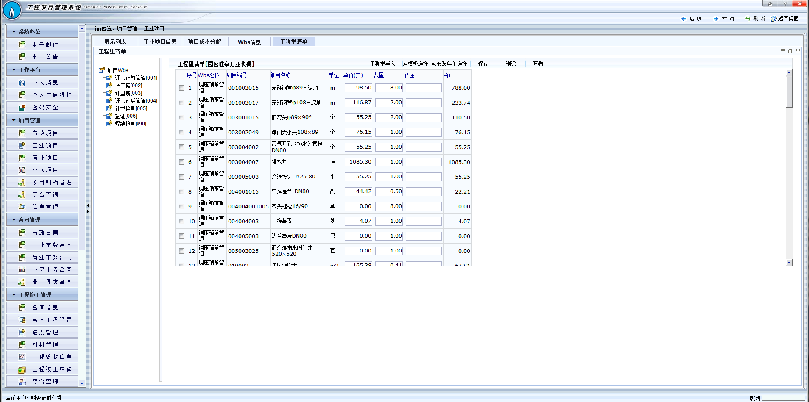The height and width of the screenshot is (402, 809).
Task: Switch to the Wbs信息 tab
Action: pos(249,42)
